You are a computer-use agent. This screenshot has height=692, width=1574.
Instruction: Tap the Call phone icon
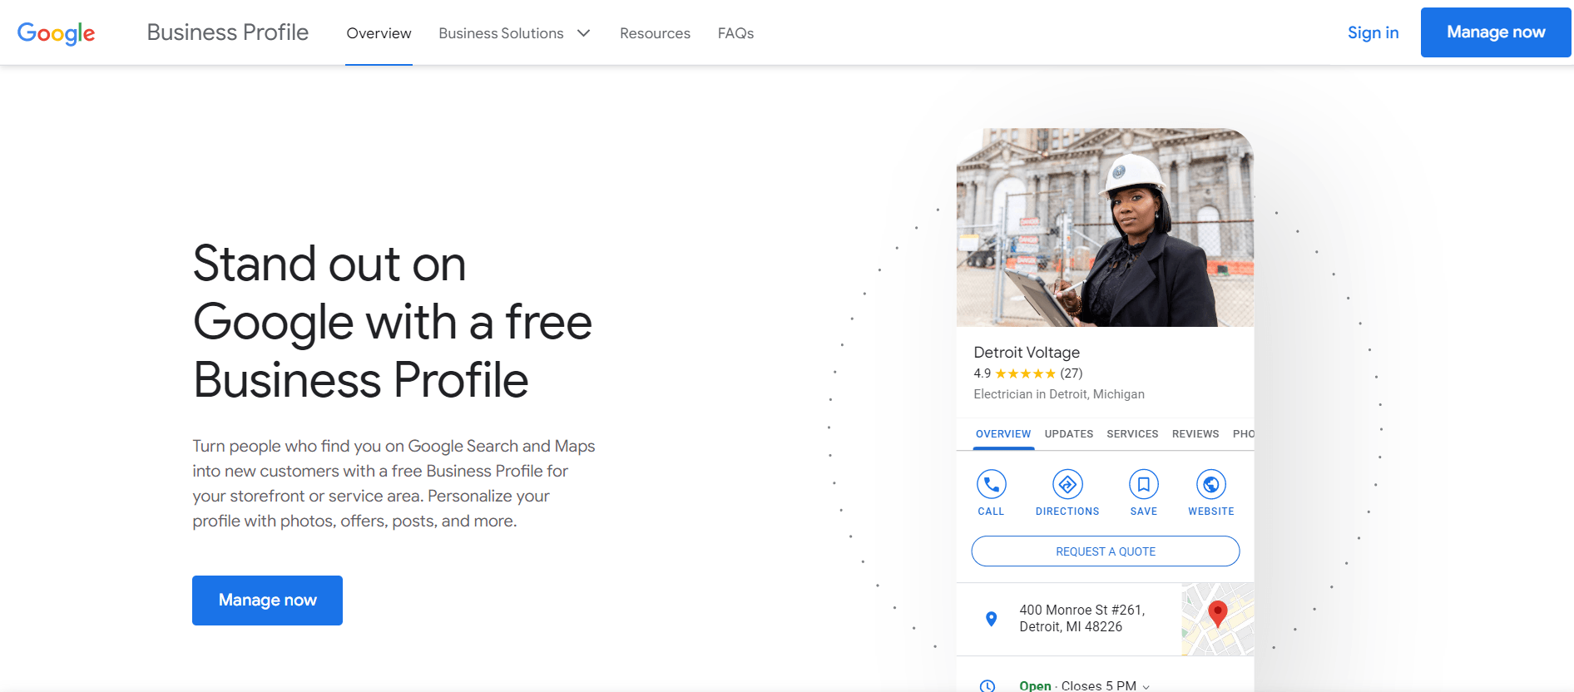click(x=991, y=484)
